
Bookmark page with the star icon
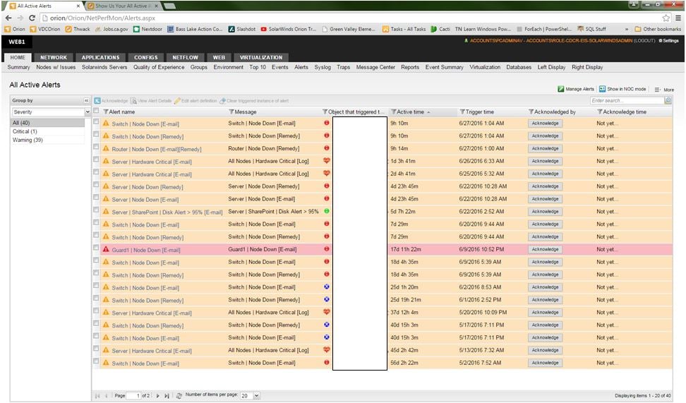tap(666, 18)
